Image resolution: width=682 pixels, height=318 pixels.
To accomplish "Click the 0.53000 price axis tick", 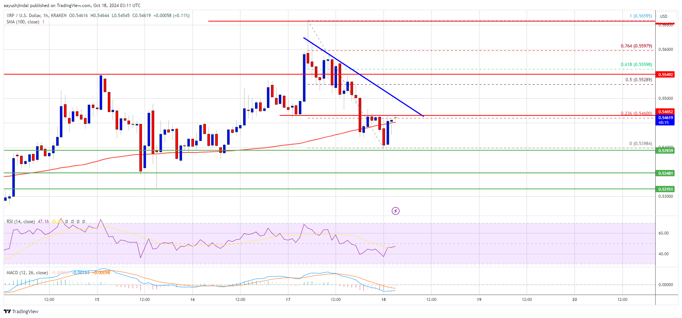I will click(x=666, y=196).
